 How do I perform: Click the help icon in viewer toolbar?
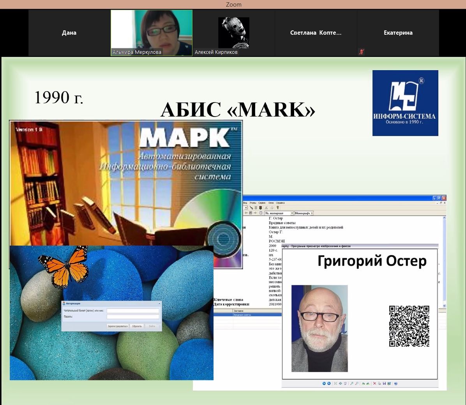pos(396,384)
